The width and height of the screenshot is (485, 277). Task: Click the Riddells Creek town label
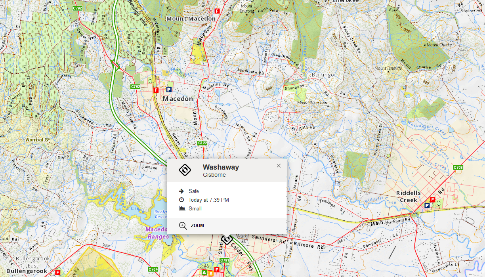point(409,196)
